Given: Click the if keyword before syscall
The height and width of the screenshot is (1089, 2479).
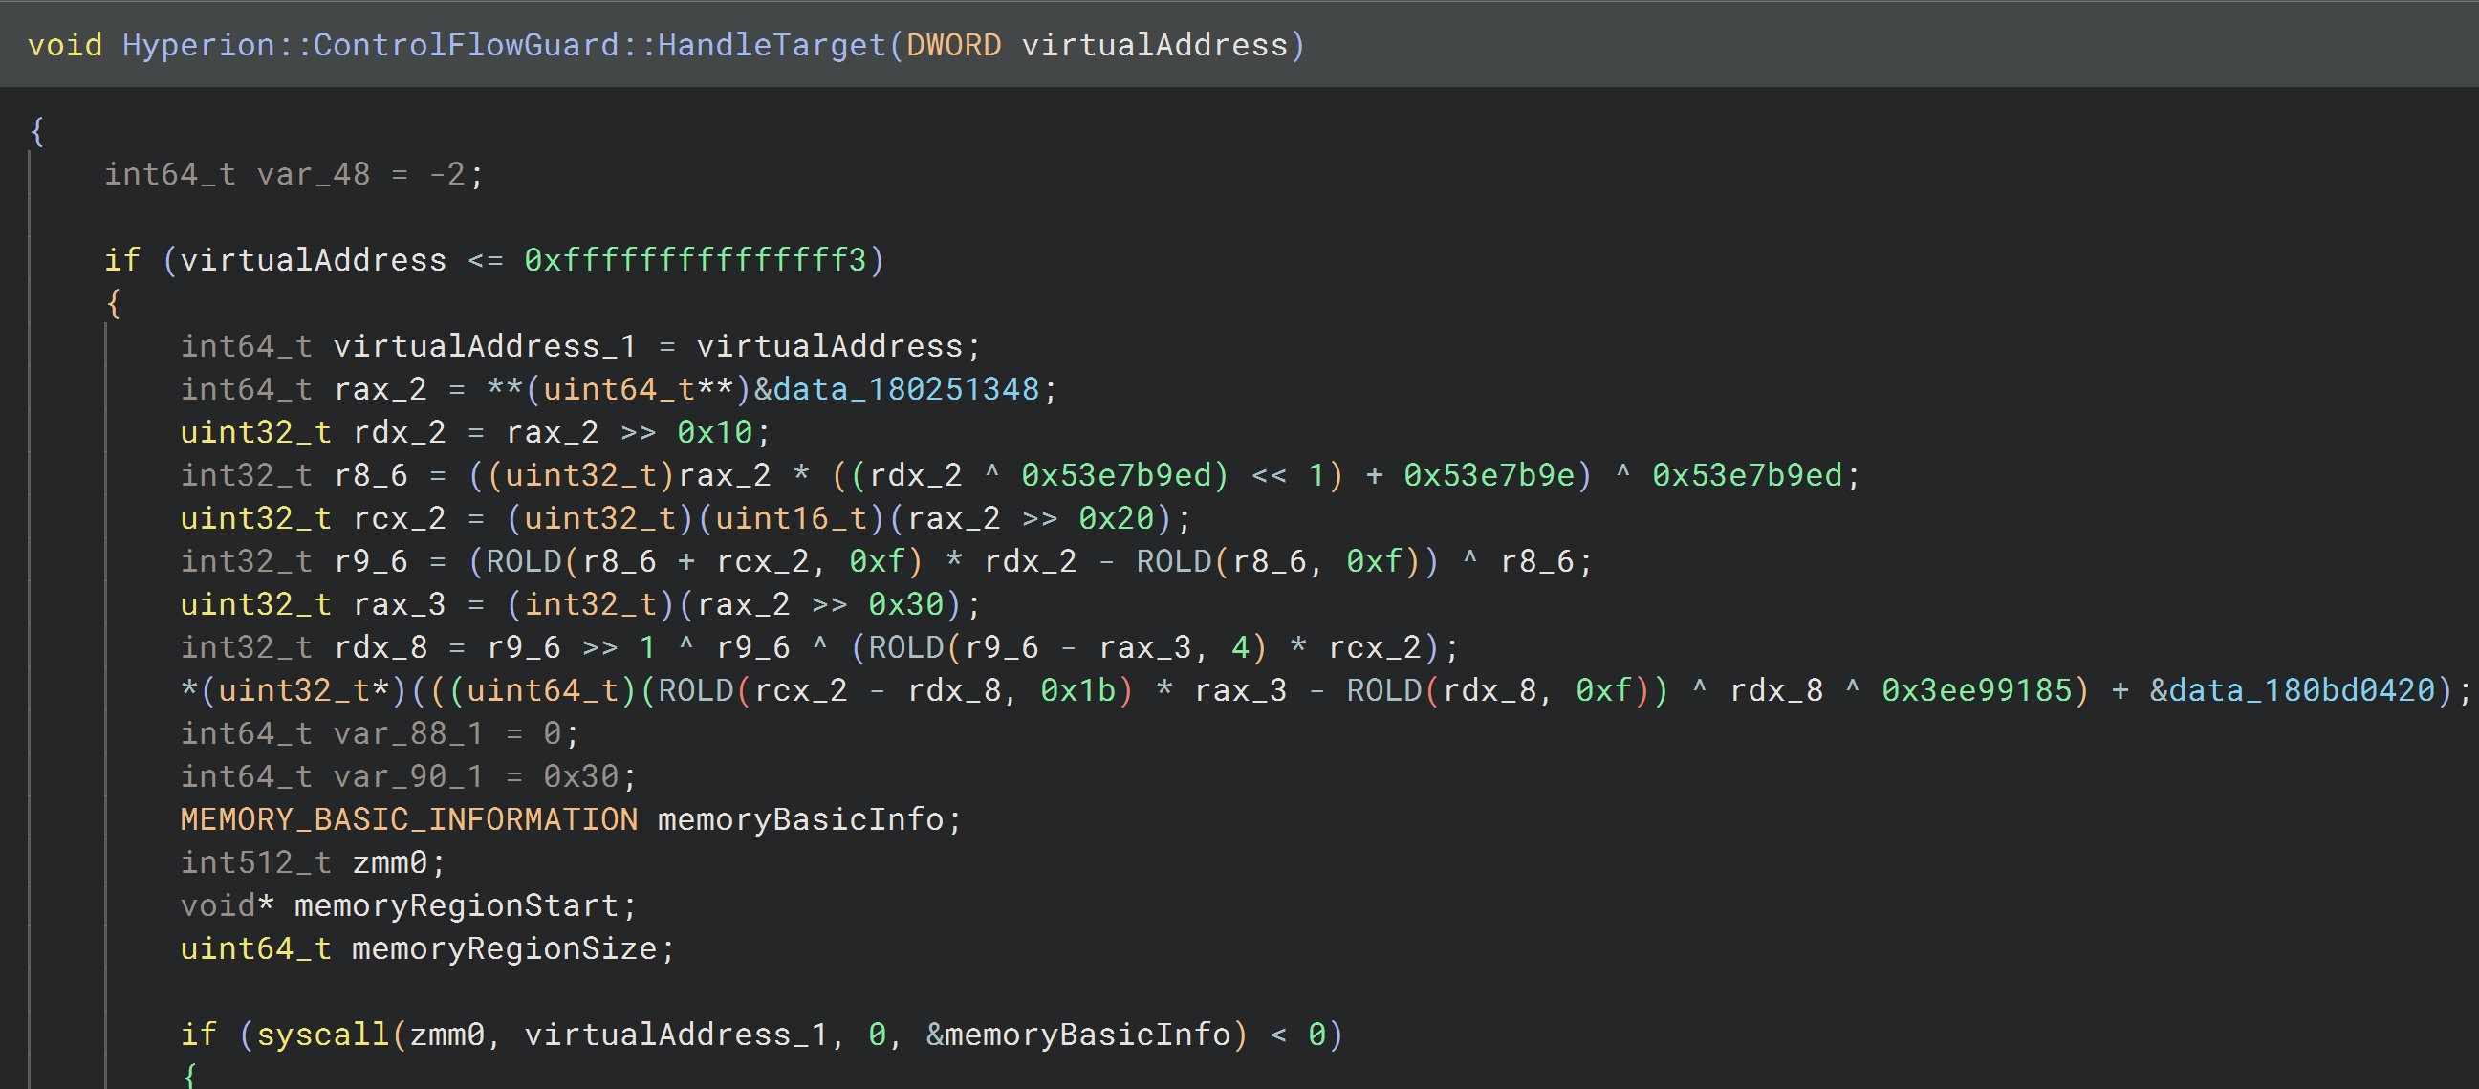Looking at the screenshot, I should point(198,1035).
